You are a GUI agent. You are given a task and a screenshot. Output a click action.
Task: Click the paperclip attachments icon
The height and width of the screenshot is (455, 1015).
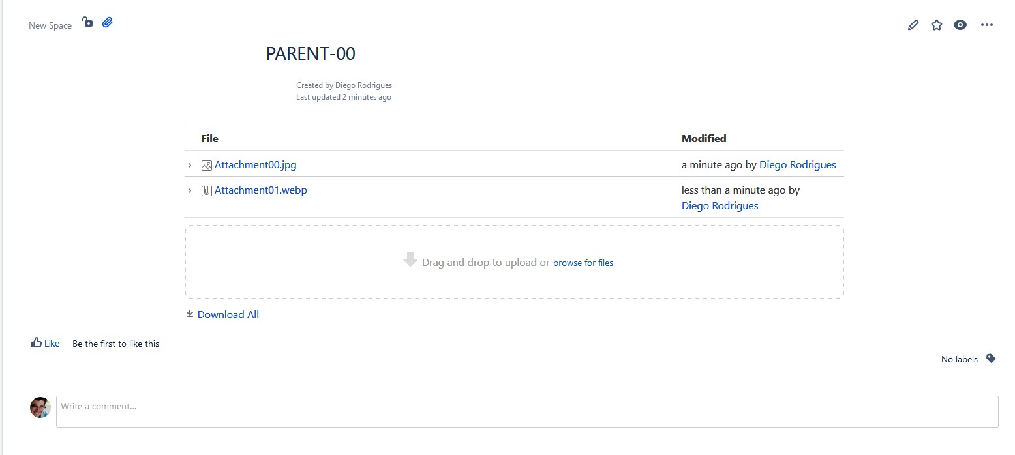(x=107, y=22)
